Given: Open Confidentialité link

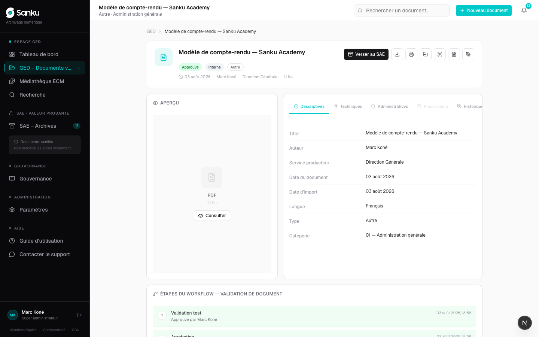Looking at the screenshot, I should coord(54,330).
